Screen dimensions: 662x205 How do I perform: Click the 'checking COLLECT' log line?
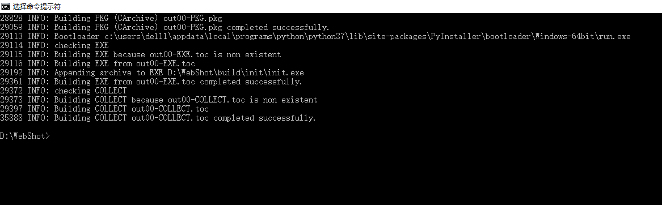click(x=64, y=91)
